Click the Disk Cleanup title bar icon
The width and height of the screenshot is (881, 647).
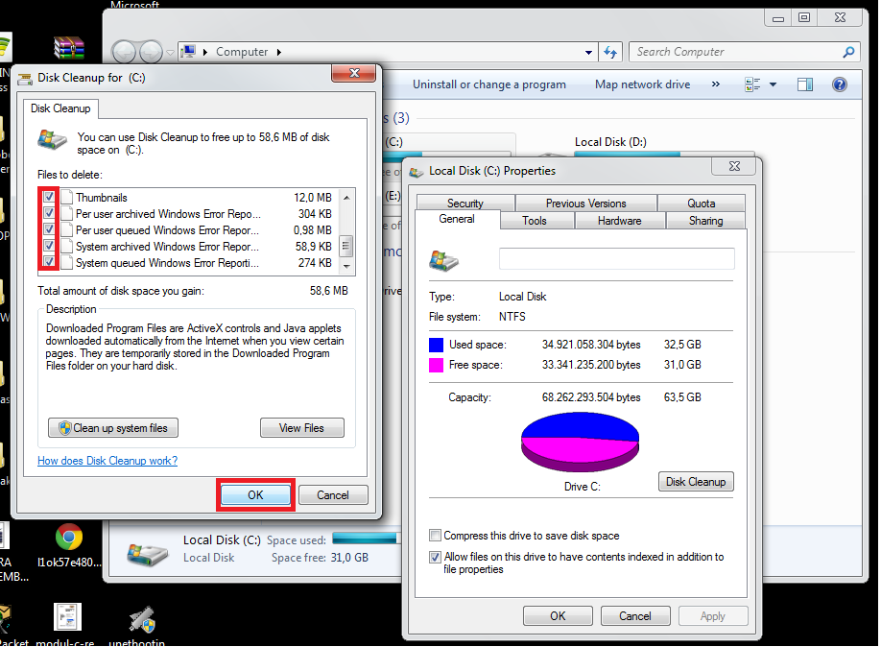pyautogui.click(x=25, y=78)
